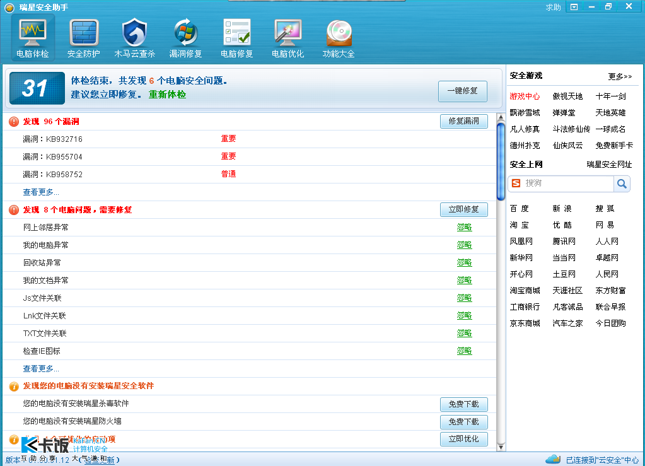Image resolution: width=645 pixels, height=466 pixels.
Task: Open the 傲视天地 game link
Action: click(x=567, y=96)
